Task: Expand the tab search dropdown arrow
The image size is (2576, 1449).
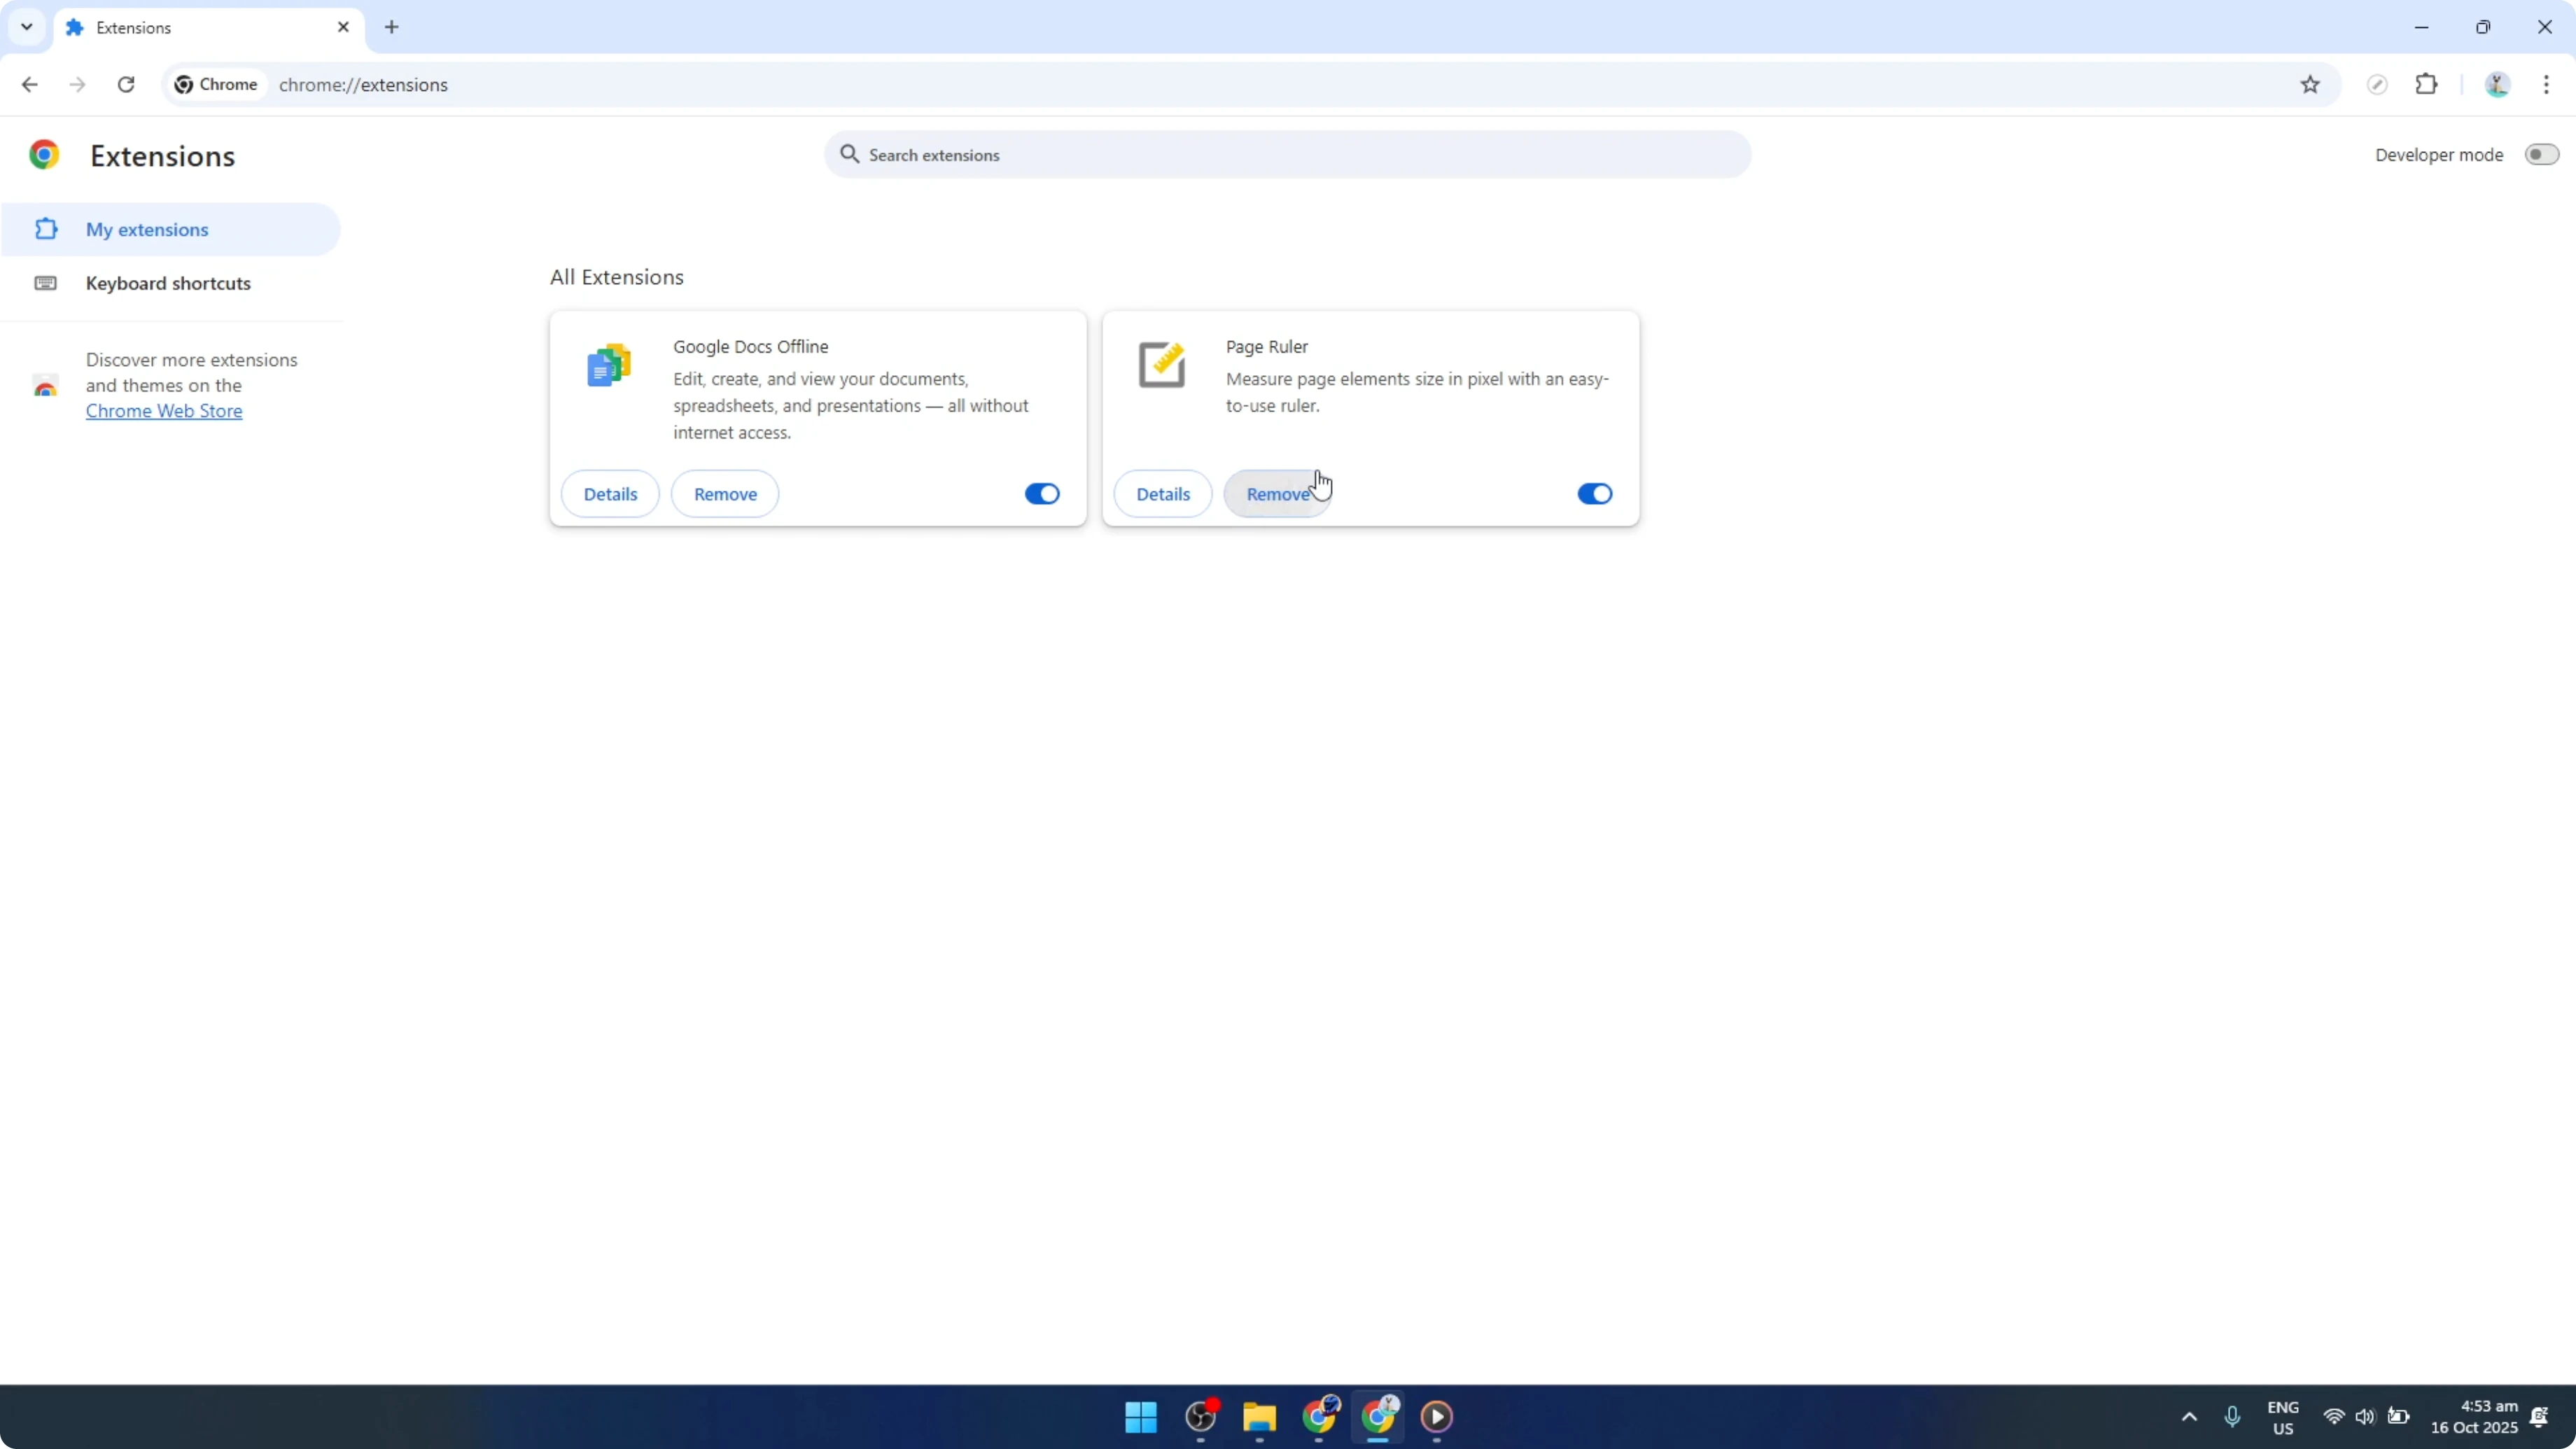Action: [26, 27]
